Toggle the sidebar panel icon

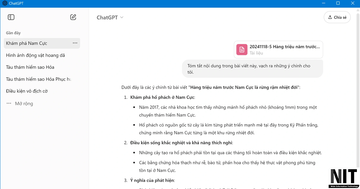coord(11,17)
